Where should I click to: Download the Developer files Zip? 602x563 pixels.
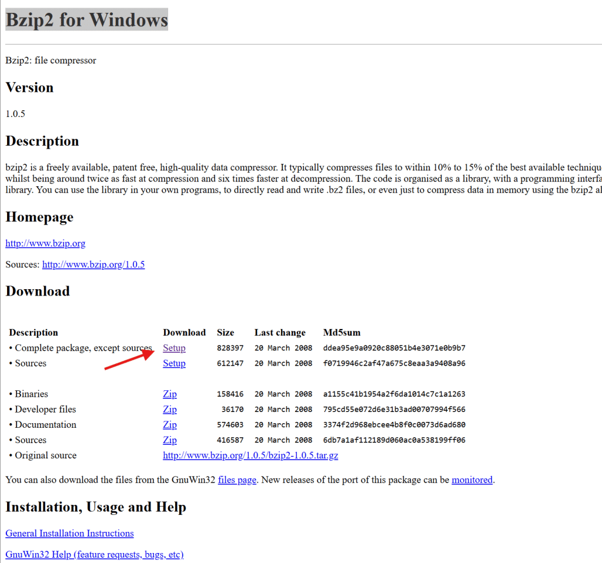click(x=169, y=409)
